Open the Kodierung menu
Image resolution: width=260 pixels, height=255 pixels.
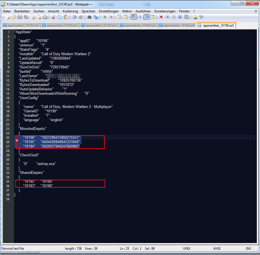tap(70, 11)
